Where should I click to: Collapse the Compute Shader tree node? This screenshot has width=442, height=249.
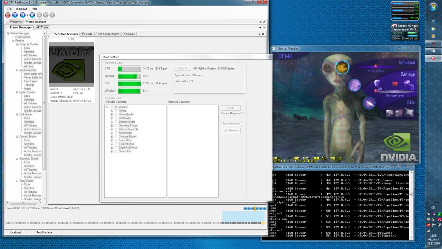pos(17,44)
